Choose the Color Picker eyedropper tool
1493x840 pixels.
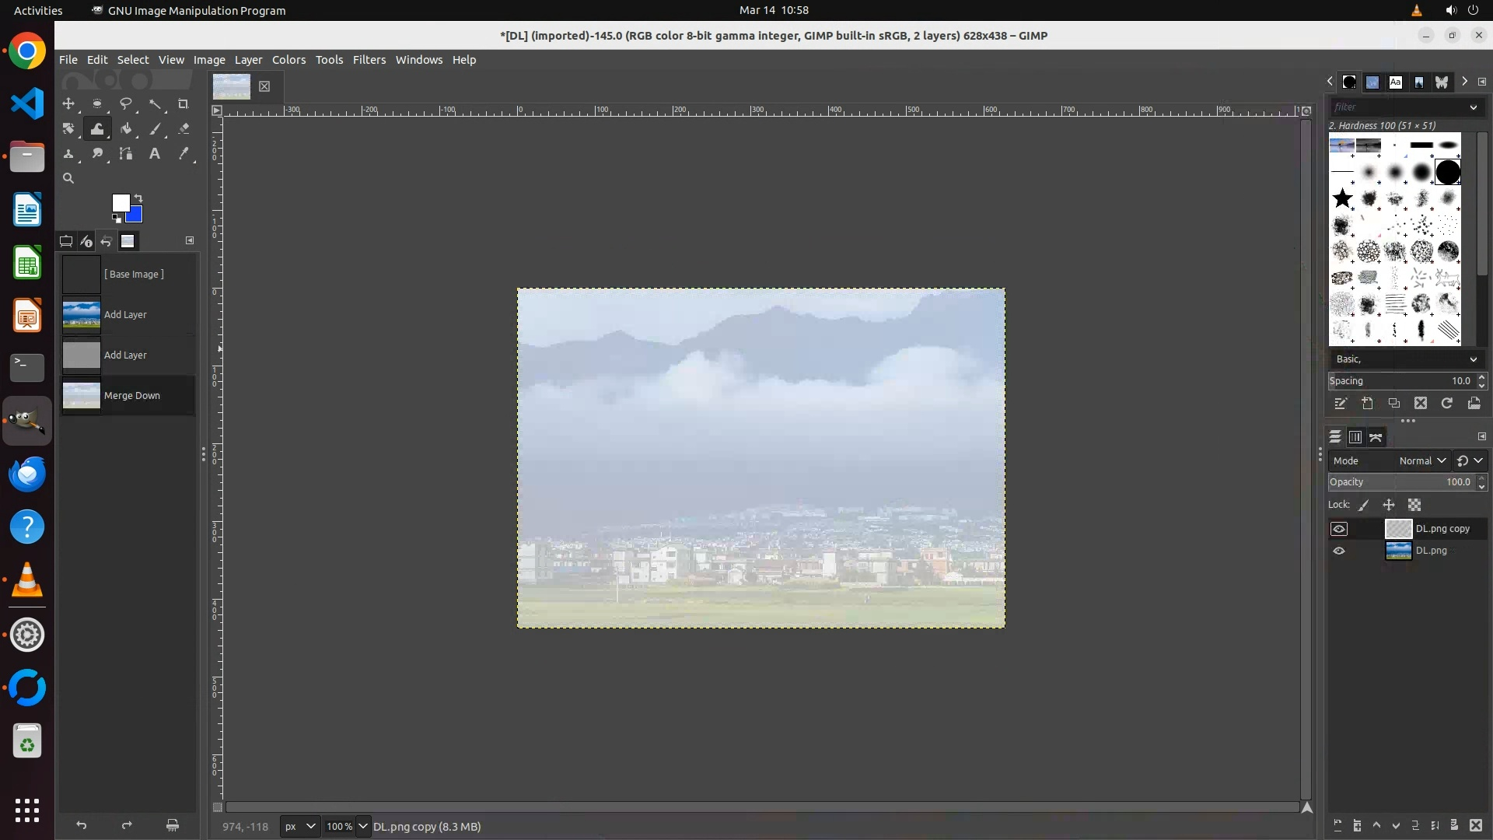[184, 154]
